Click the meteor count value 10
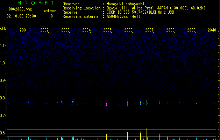The width and height of the screenshot is (220, 140). click(51, 16)
